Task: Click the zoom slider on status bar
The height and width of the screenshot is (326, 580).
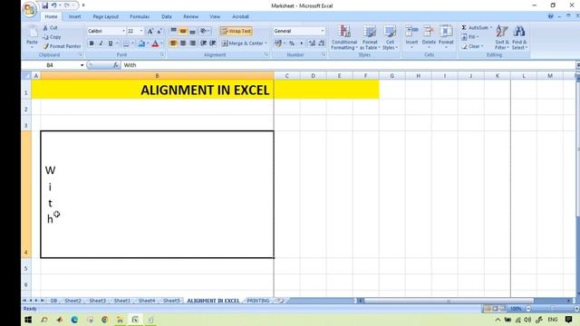Action: tap(552, 309)
